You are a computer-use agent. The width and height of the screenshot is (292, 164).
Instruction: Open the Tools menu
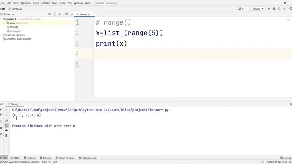62,3
